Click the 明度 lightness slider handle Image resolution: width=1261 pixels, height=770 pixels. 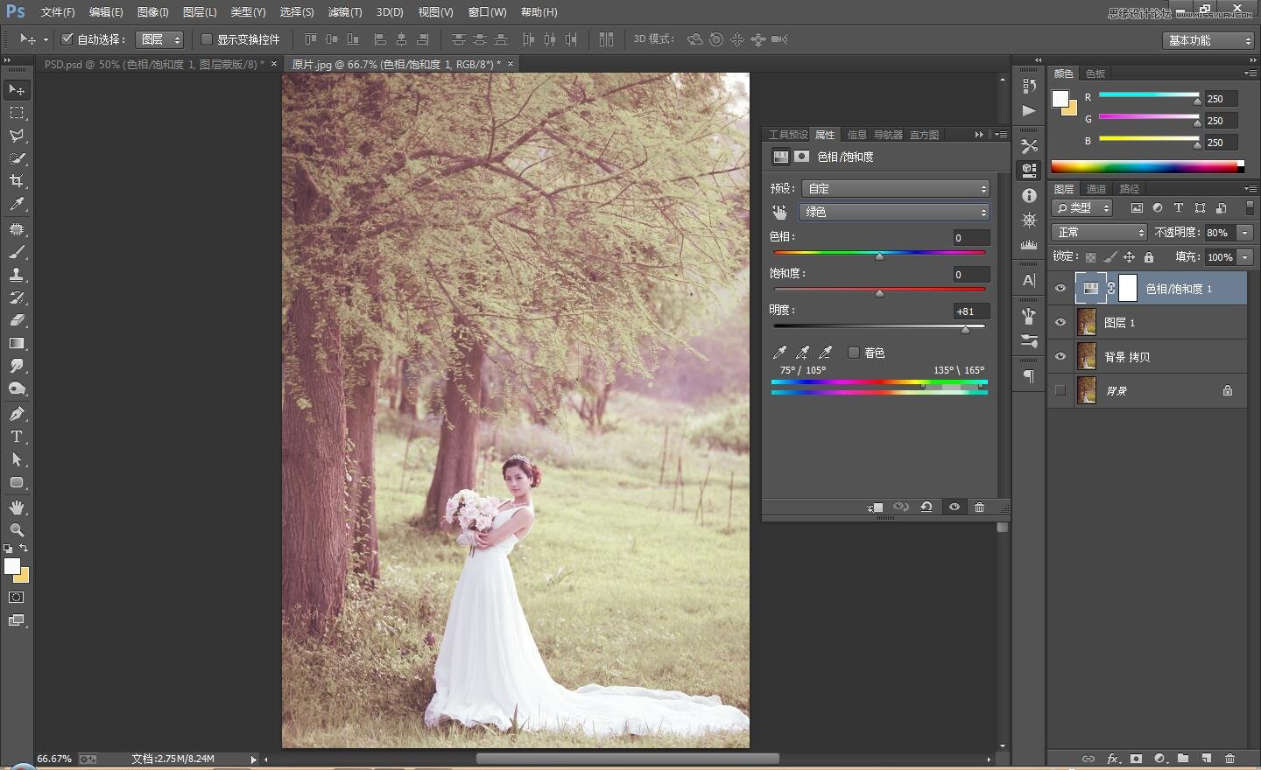click(x=965, y=329)
